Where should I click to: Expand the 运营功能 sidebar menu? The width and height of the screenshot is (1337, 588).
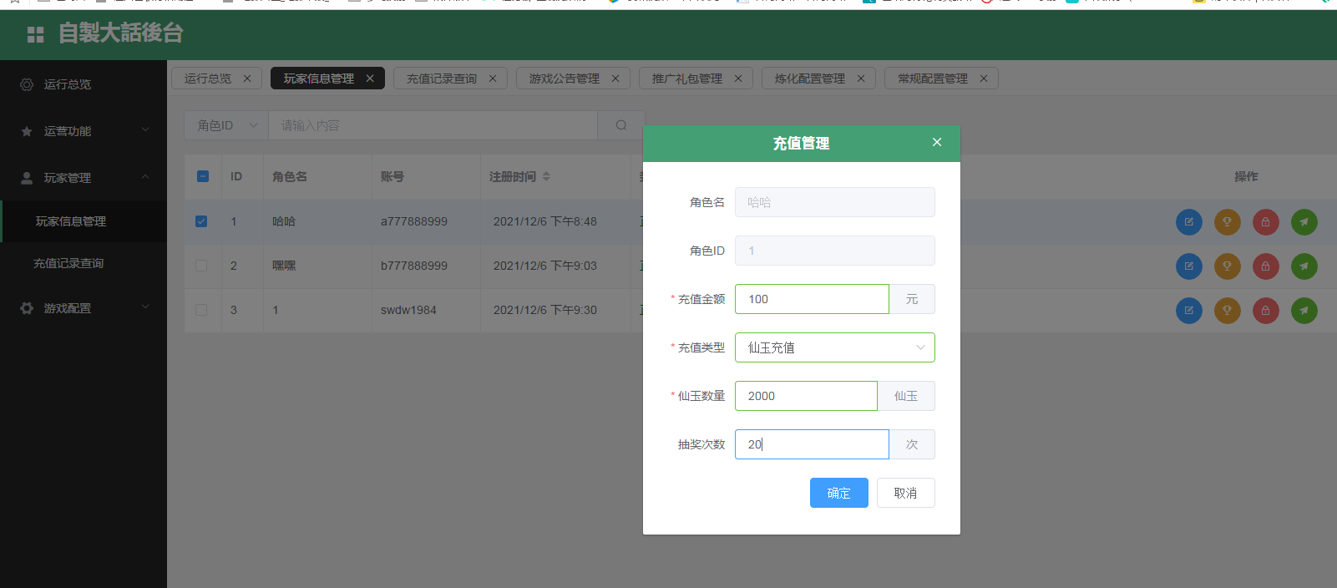(x=84, y=131)
